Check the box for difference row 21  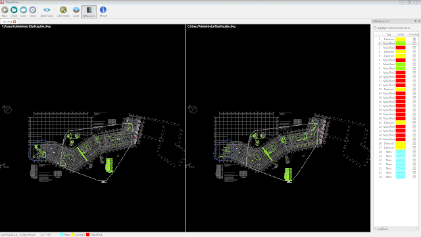point(414,122)
